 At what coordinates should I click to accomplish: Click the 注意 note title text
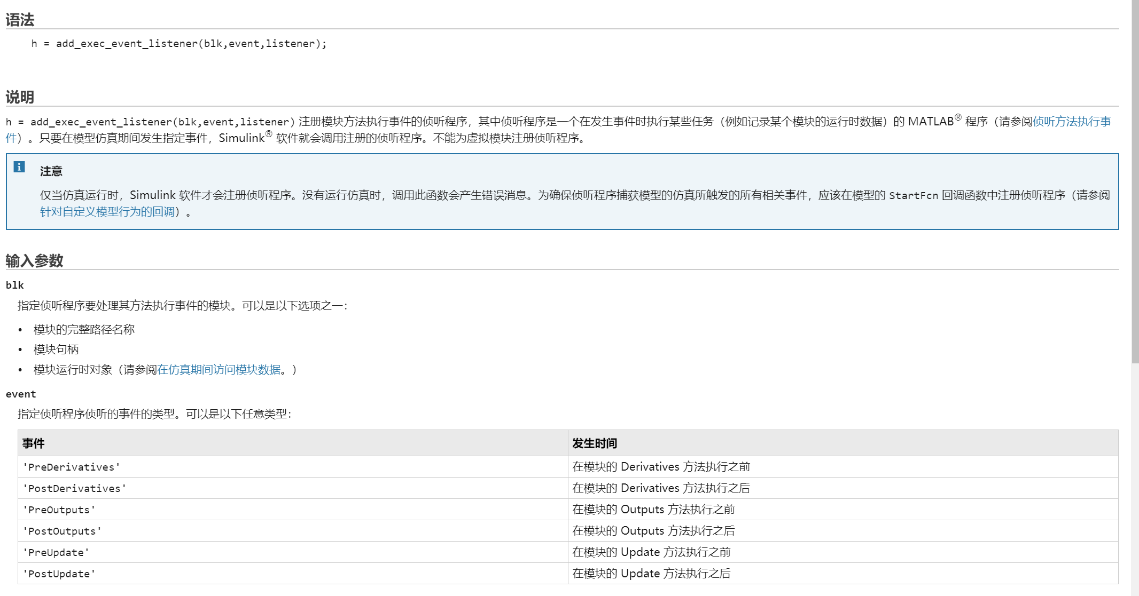50,171
